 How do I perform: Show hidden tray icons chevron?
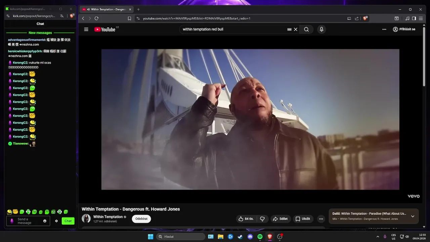tap(378, 237)
